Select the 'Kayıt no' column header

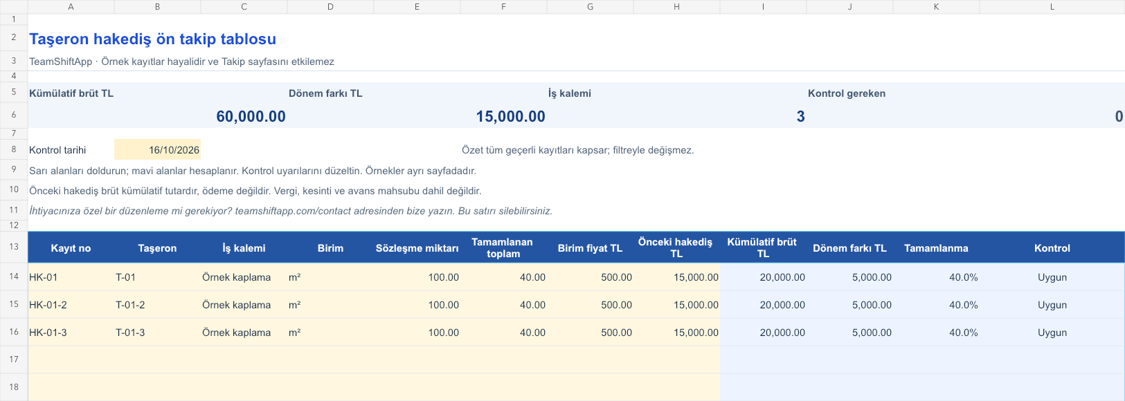71,248
